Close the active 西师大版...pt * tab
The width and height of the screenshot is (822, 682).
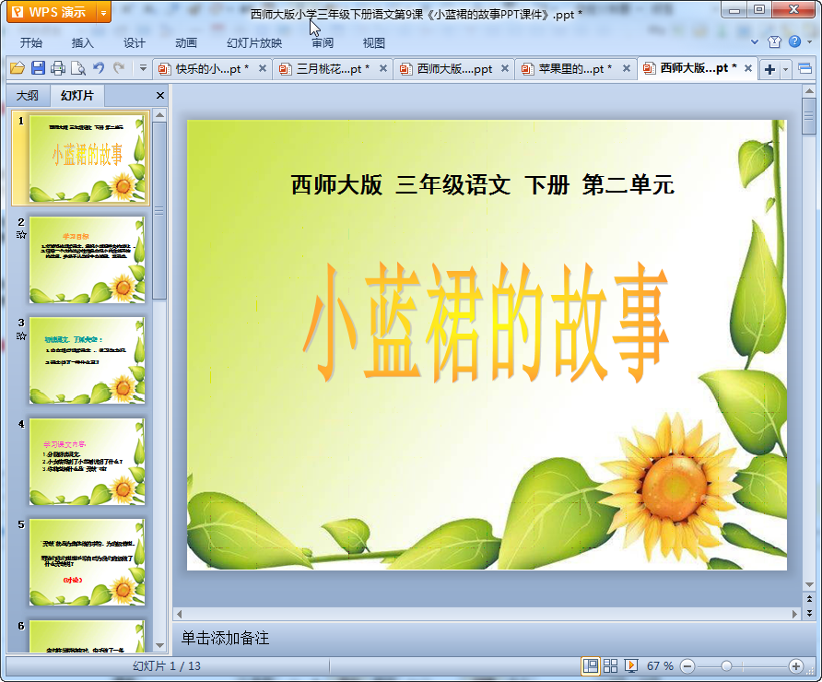tap(748, 68)
